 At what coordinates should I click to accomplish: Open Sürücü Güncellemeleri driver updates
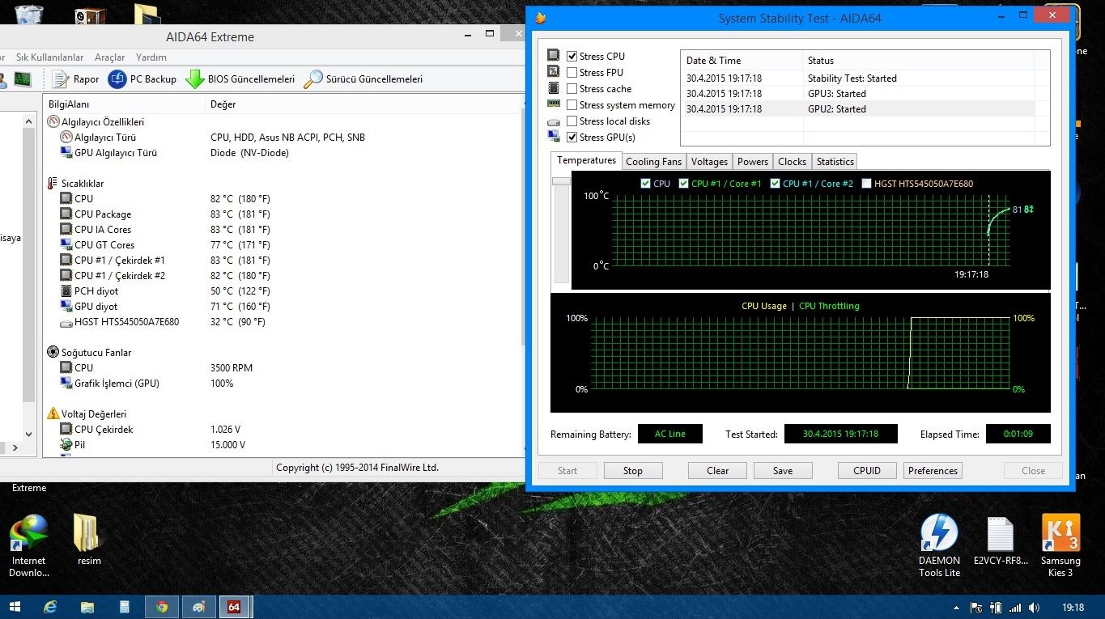[x=363, y=79]
